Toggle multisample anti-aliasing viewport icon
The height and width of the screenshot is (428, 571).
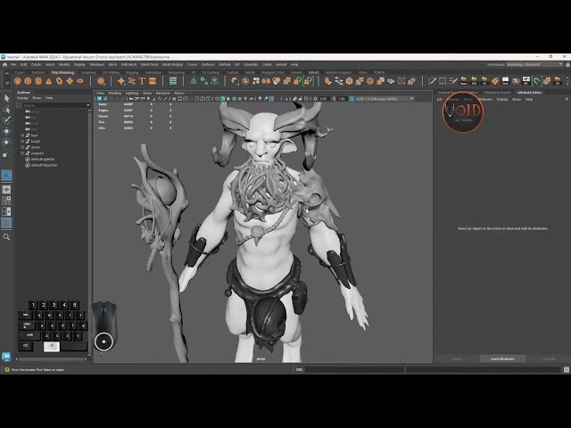(x=271, y=99)
